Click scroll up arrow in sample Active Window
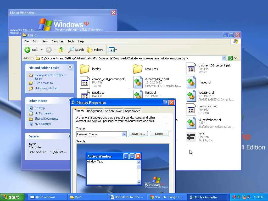 139,162
